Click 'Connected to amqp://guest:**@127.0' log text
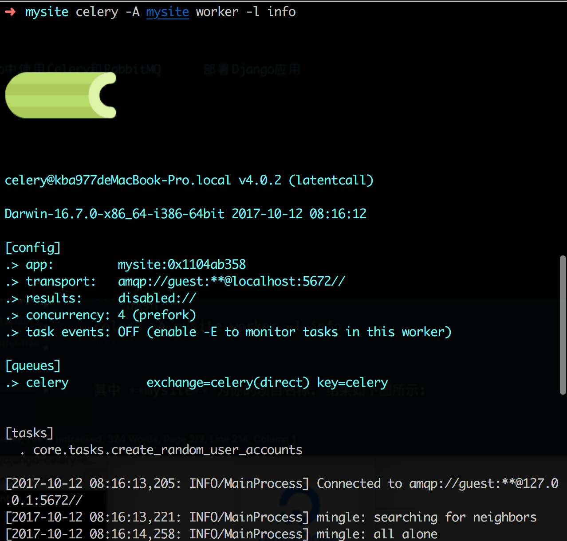The width and height of the screenshot is (567, 541). pyautogui.click(x=437, y=483)
